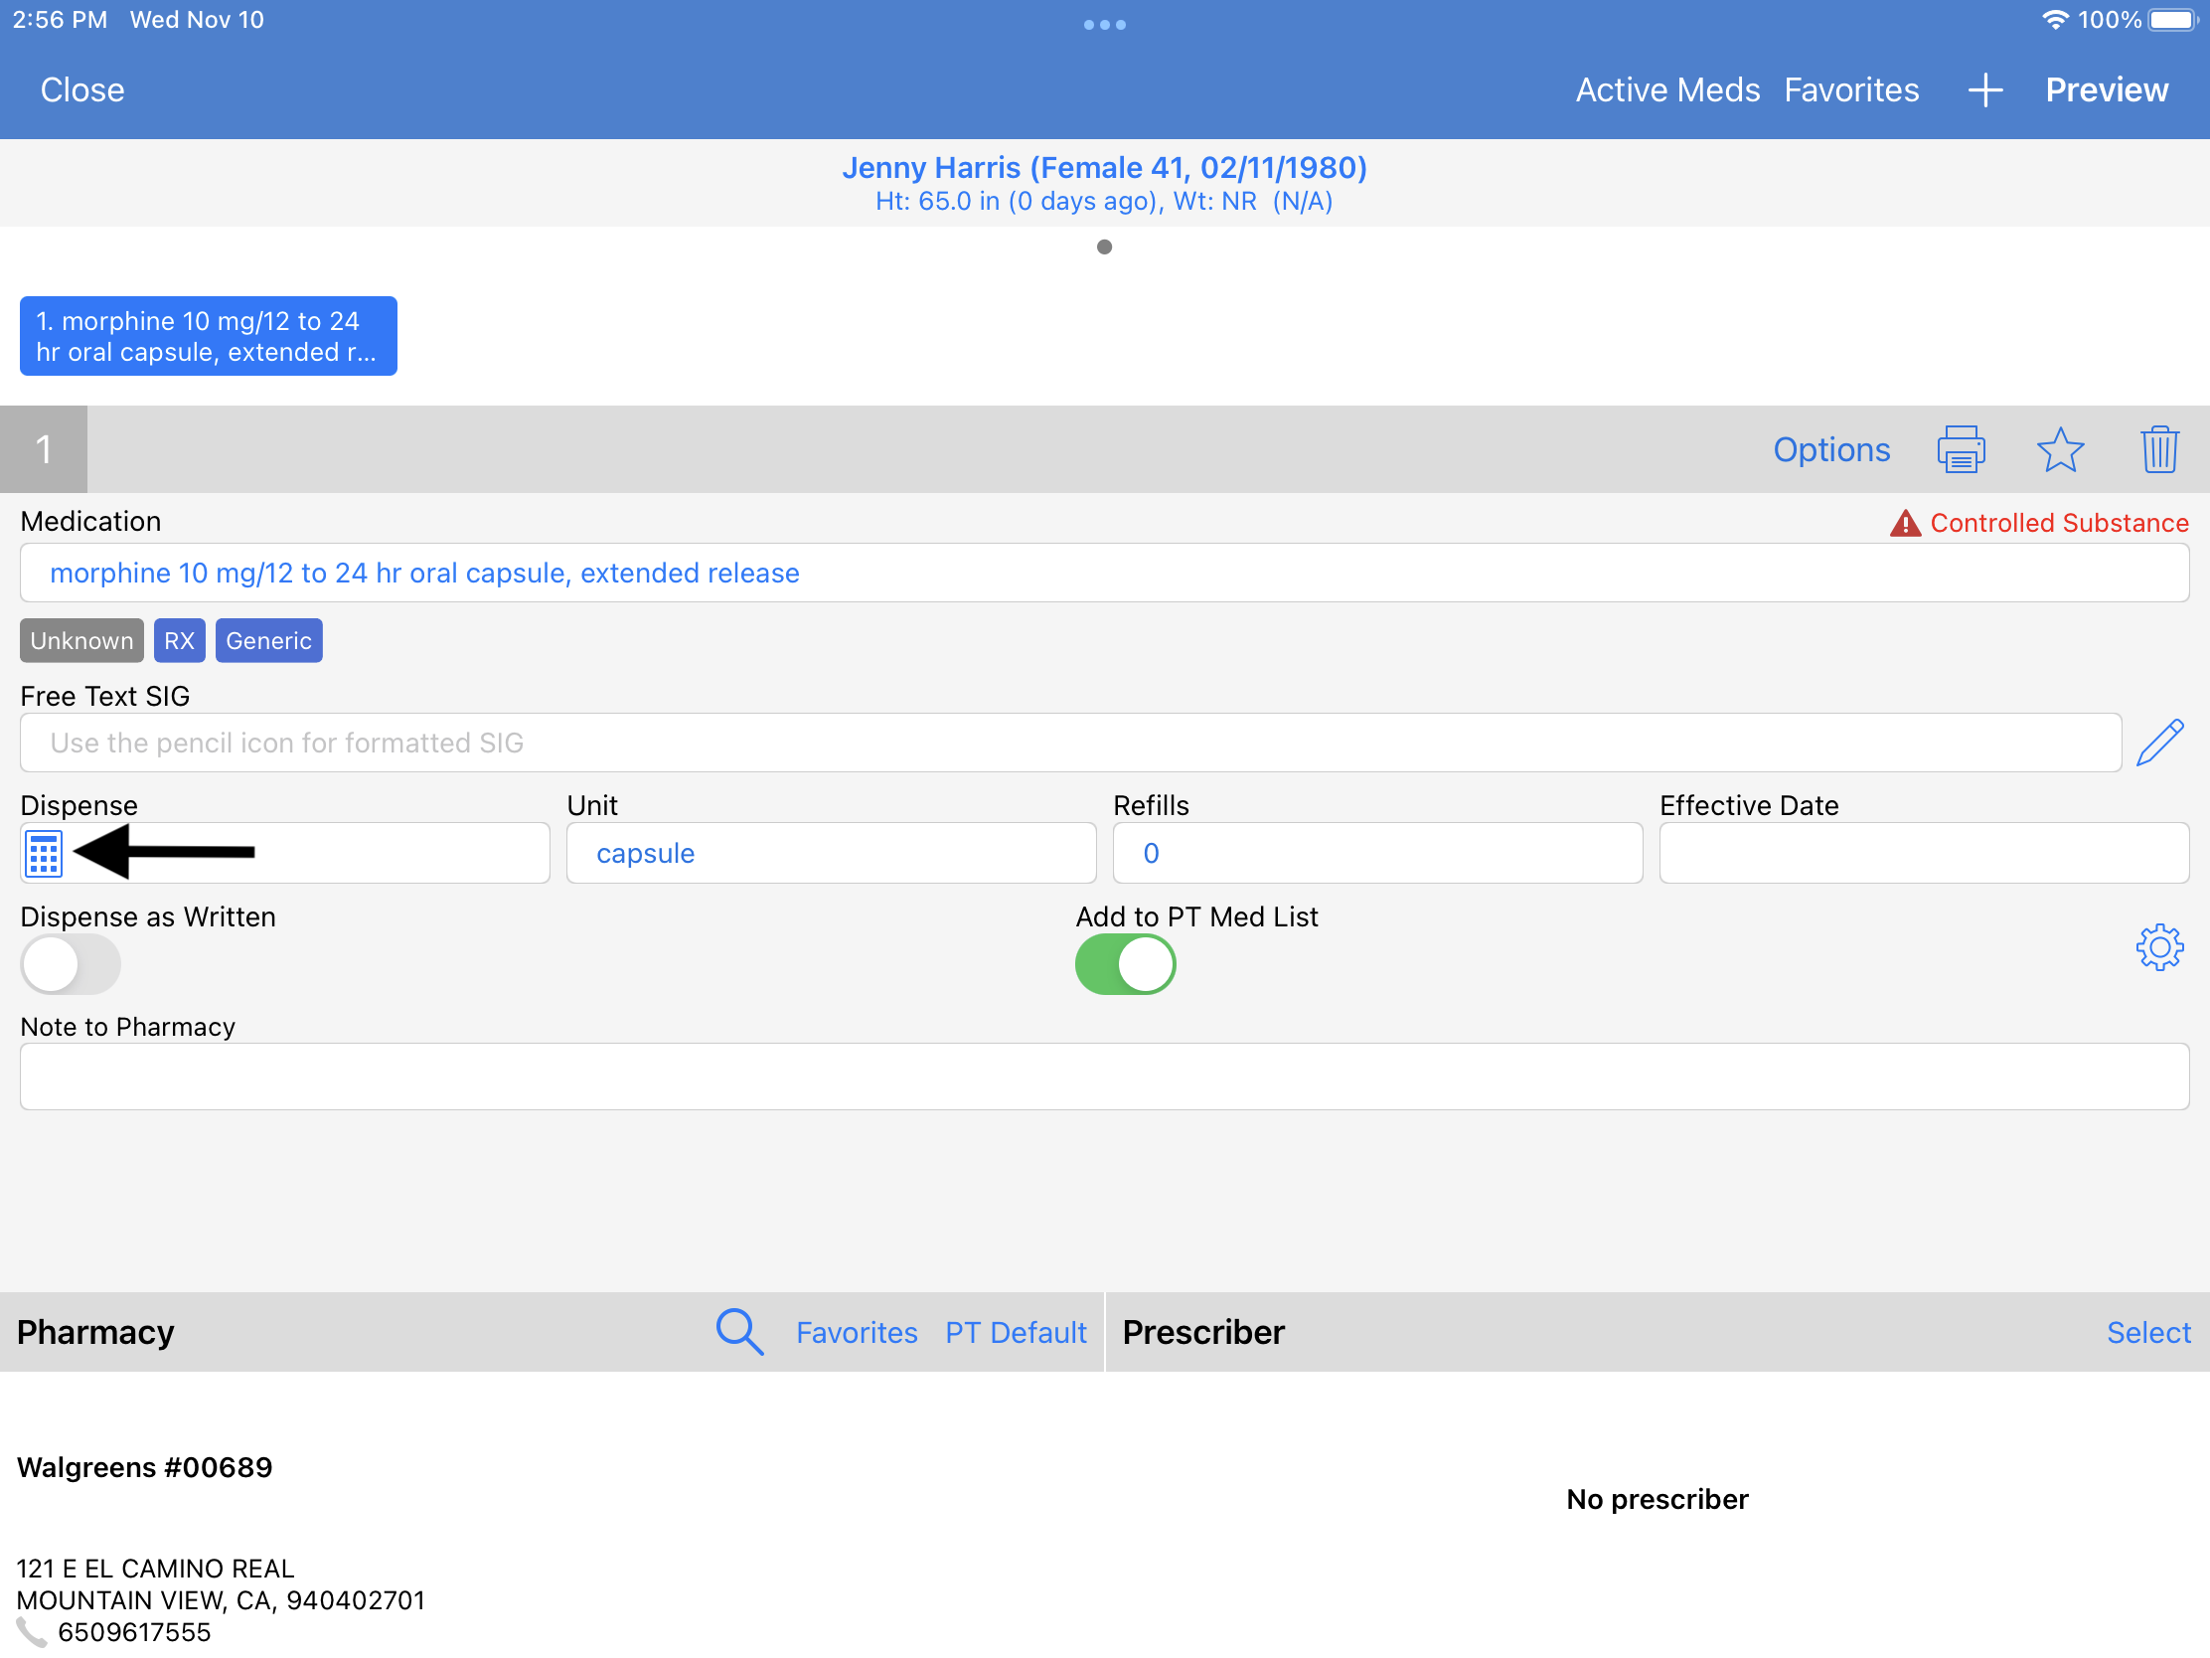Tap pharmacy phone number 6509617555
This screenshot has width=2210, height=1658.
click(x=135, y=1632)
